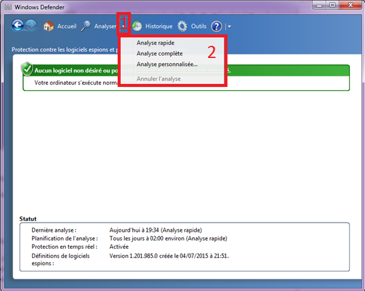Minimize the Windows Defender window
Screen dimensions: 365x291
319,5
